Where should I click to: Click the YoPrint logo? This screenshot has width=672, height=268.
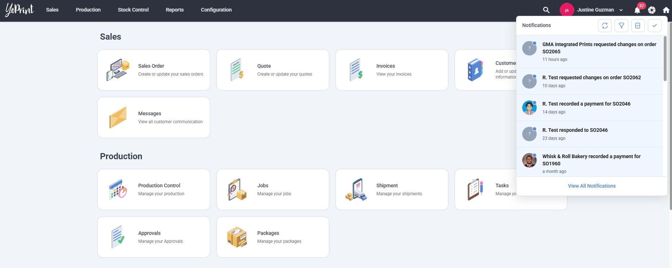(19, 10)
